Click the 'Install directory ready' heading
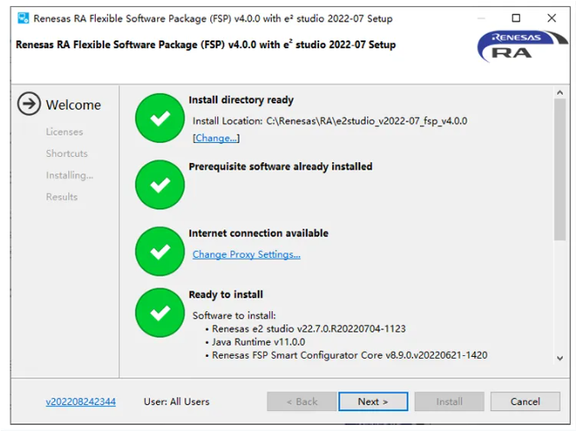 pyautogui.click(x=241, y=100)
